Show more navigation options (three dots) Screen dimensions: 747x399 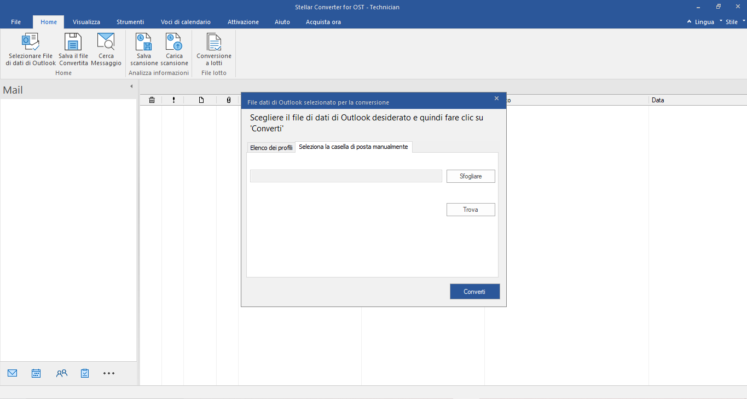109,373
